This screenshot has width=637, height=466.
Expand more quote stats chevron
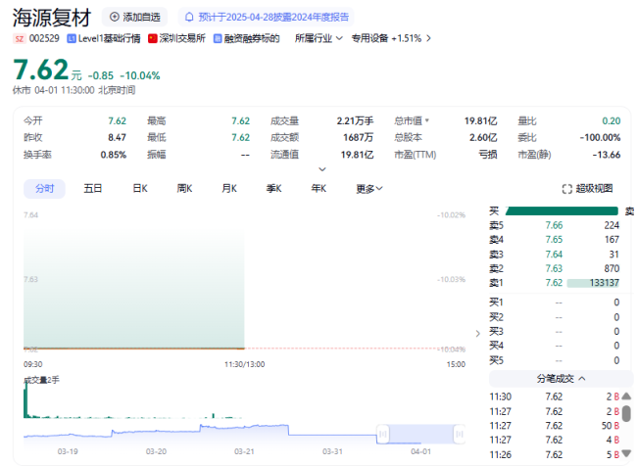(x=322, y=169)
